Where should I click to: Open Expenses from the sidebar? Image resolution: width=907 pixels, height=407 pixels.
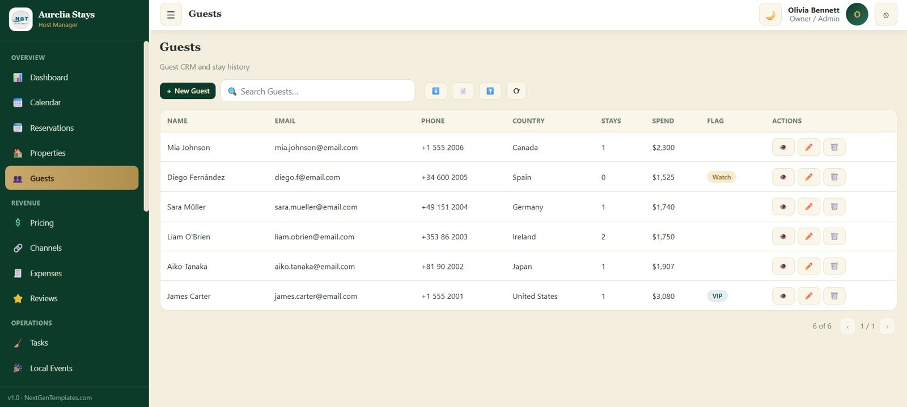click(71, 273)
